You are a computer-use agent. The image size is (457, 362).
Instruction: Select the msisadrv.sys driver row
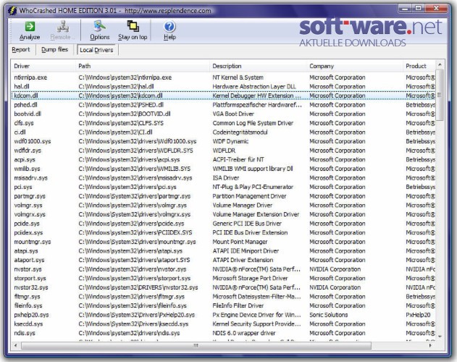pyautogui.click(x=223, y=178)
